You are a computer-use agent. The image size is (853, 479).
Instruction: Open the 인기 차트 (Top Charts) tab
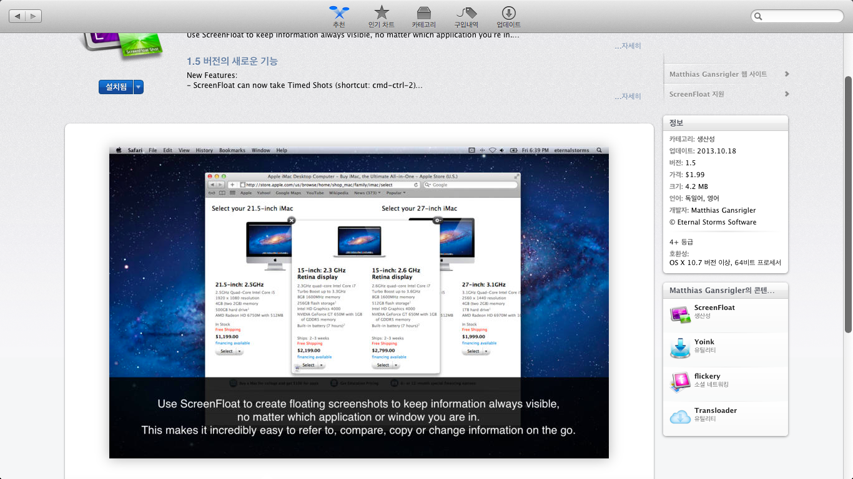[x=382, y=17]
